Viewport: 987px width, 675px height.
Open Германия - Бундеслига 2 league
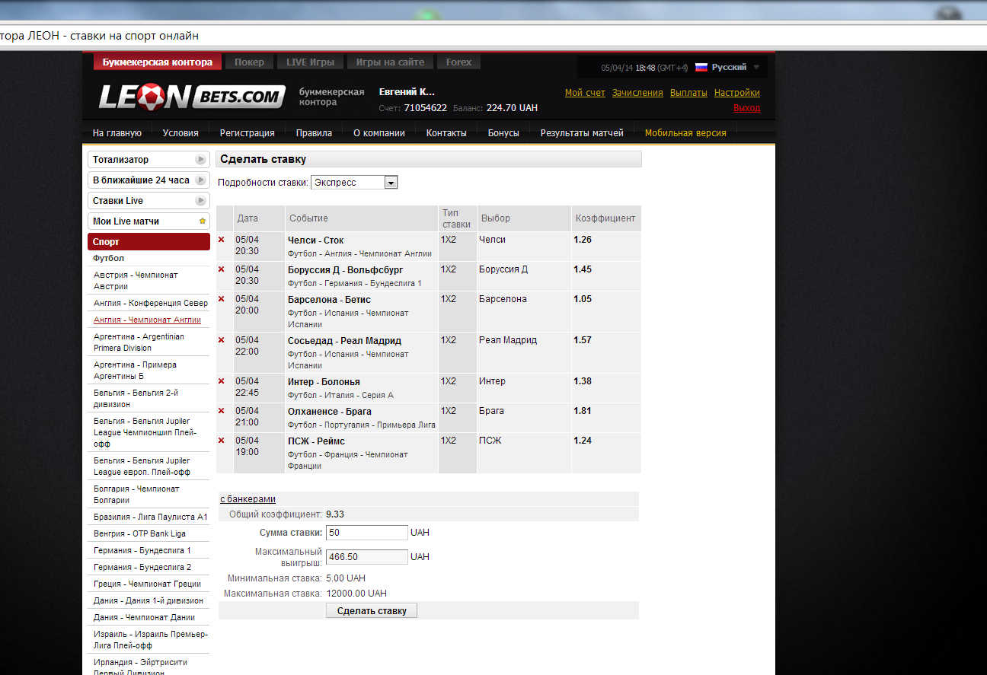(142, 567)
